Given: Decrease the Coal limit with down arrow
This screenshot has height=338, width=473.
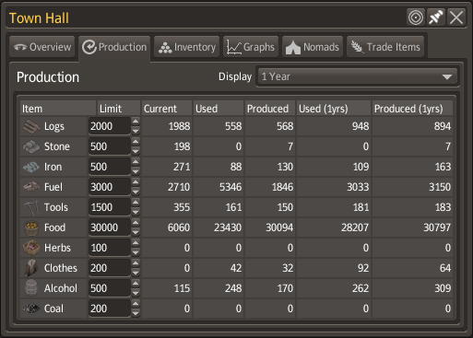Looking at the screenshot, I should pyautogui.click(x=136, y=313).
